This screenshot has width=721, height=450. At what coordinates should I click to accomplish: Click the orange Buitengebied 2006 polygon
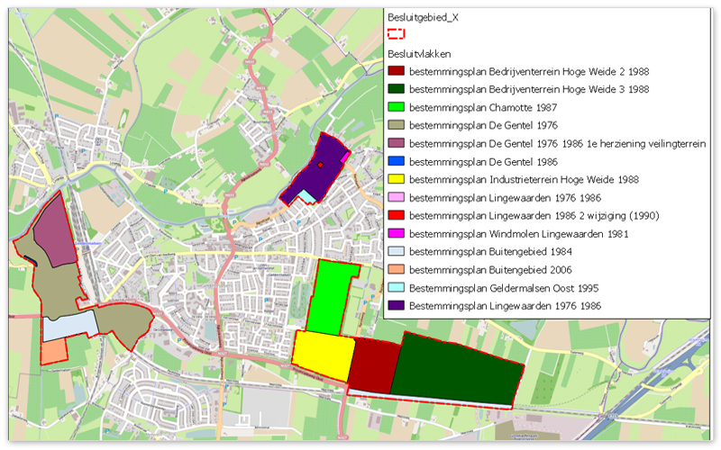54,351
